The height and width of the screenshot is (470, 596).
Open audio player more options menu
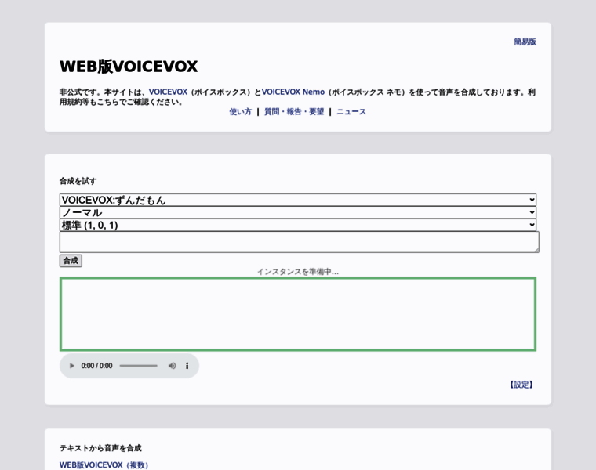187,366
